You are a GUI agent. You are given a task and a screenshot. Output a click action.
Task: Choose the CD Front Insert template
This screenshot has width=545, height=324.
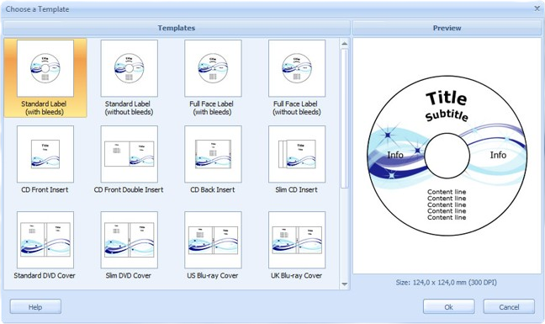pyautogui.click(x=45, y=160)
